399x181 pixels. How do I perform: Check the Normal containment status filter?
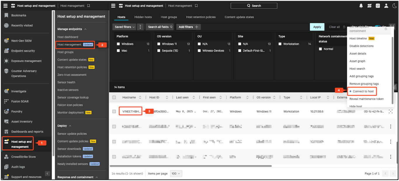(320, 49)
